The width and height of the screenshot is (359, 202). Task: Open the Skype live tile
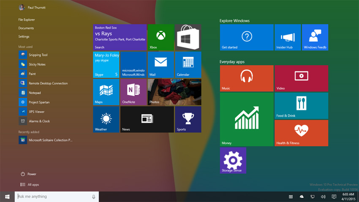coord(106,65)
